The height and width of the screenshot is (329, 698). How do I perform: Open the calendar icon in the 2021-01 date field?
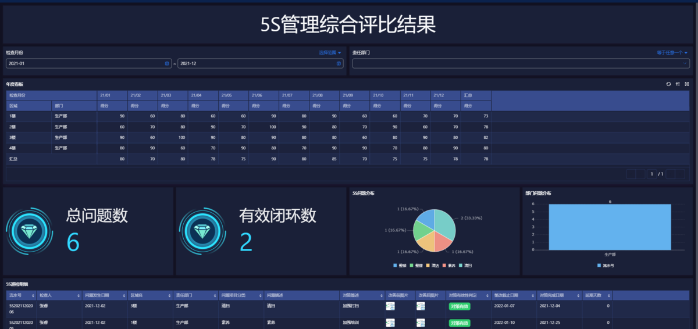point(168,63)
